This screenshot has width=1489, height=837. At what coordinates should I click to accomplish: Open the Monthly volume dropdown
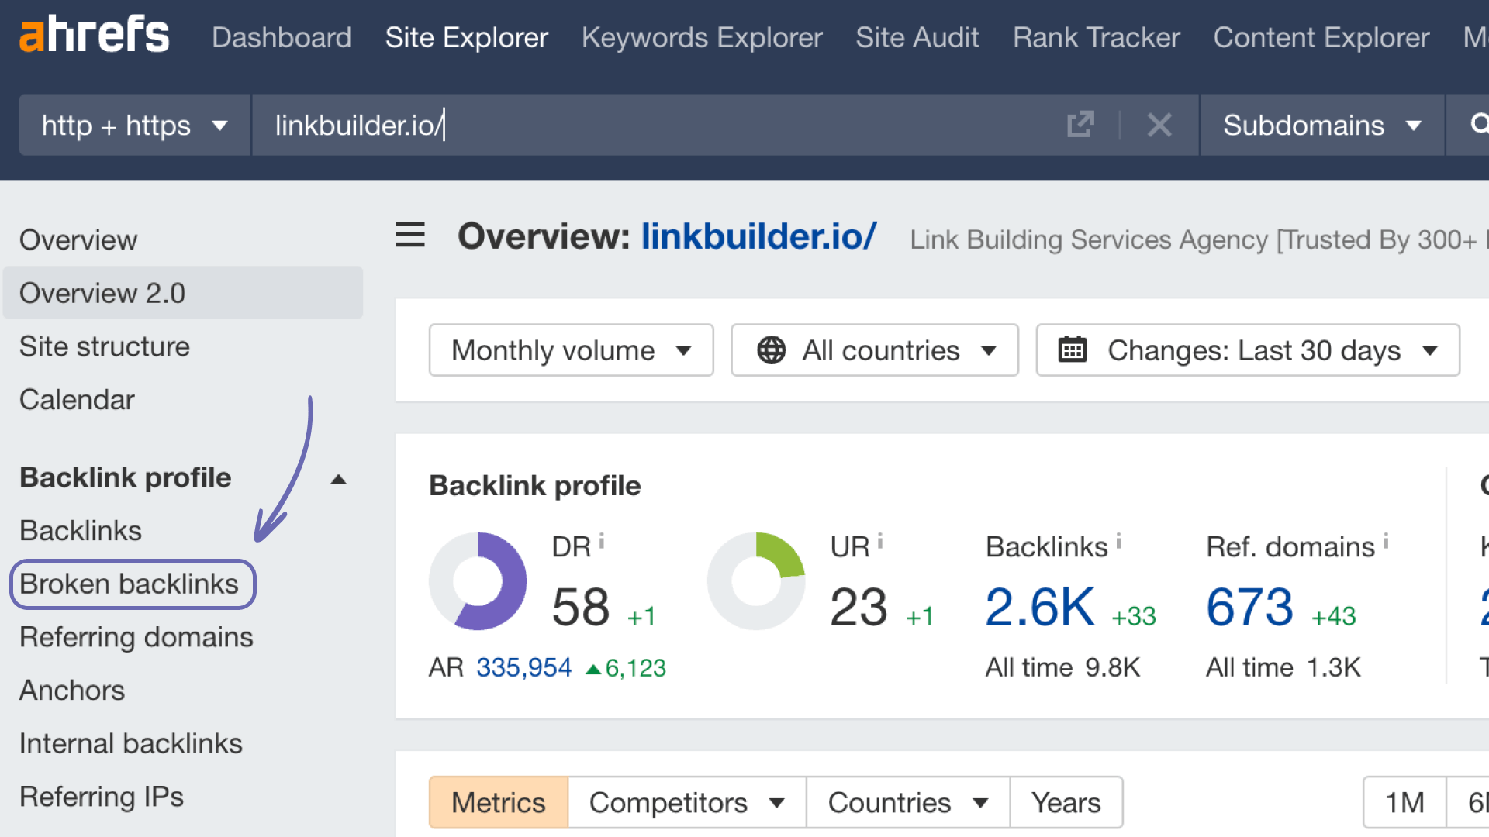tap(571, 350)
